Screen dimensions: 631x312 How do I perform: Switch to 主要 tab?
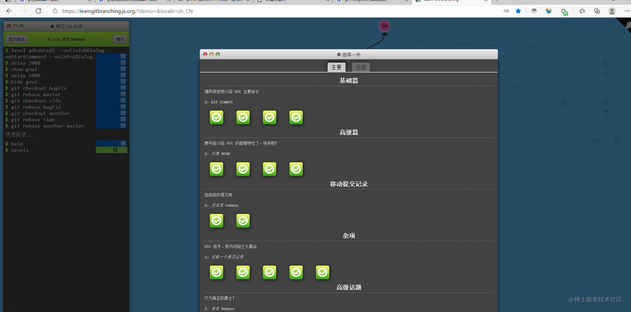click(x=336, y=67)
